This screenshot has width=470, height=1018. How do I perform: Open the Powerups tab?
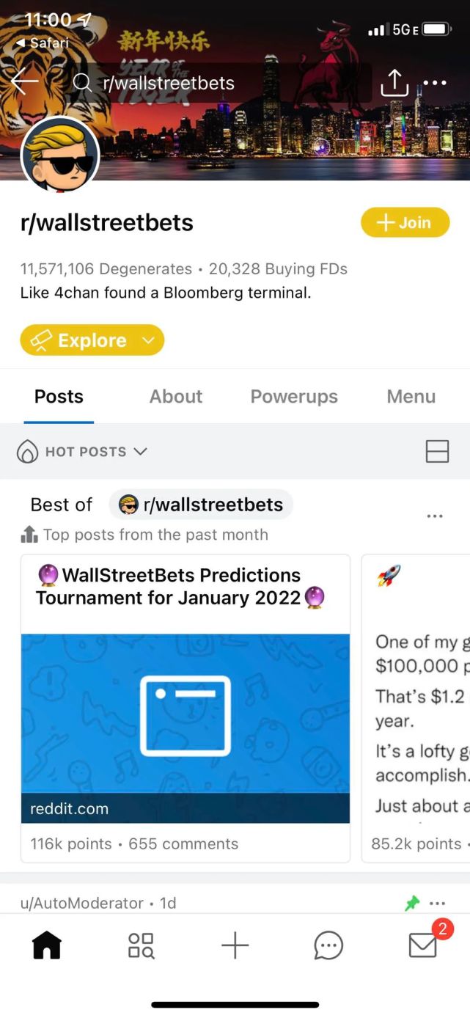(x=294, y=397)
